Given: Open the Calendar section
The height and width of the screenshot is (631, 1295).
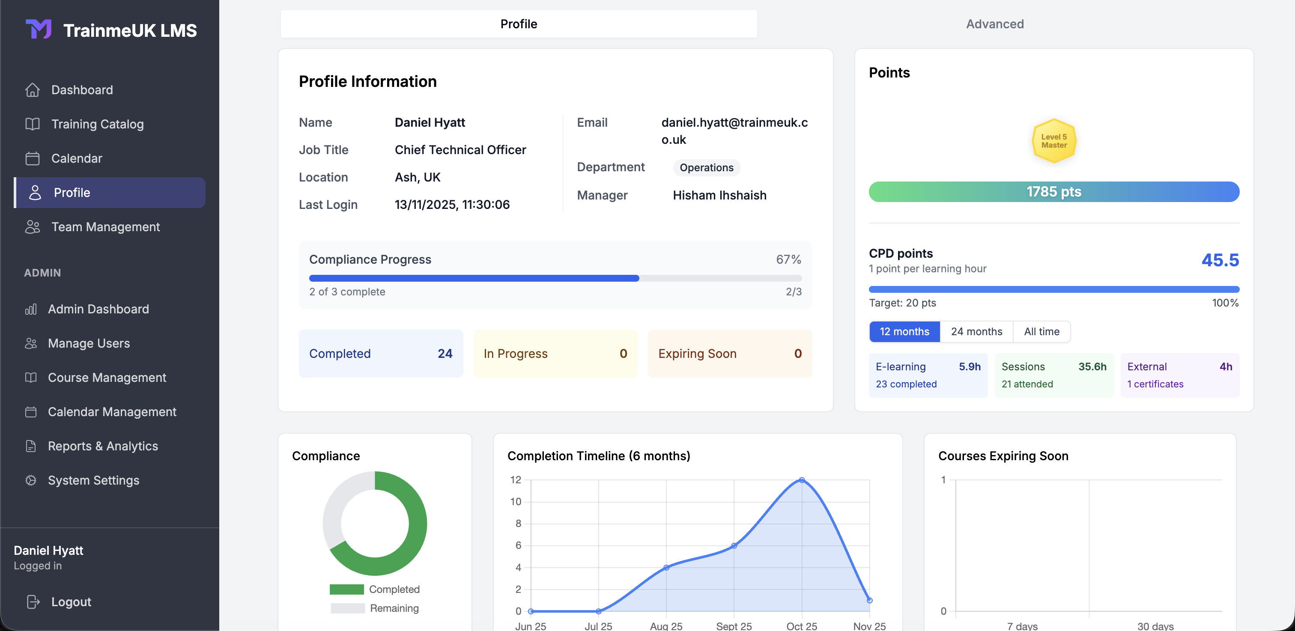Looking at the screenshot, I should [76, 158].
